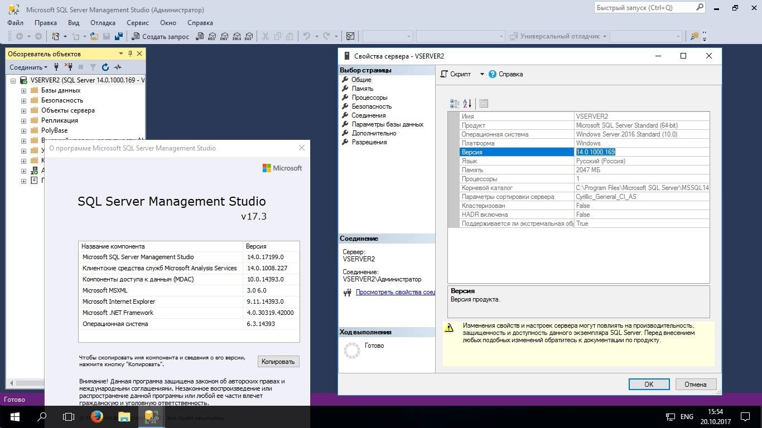
Task: Open the Сервис menu
Action: tap(138, 23)
